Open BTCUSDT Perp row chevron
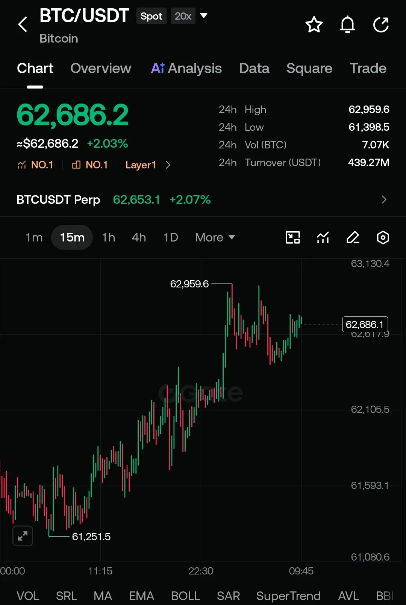 click(x=384, y=199)
